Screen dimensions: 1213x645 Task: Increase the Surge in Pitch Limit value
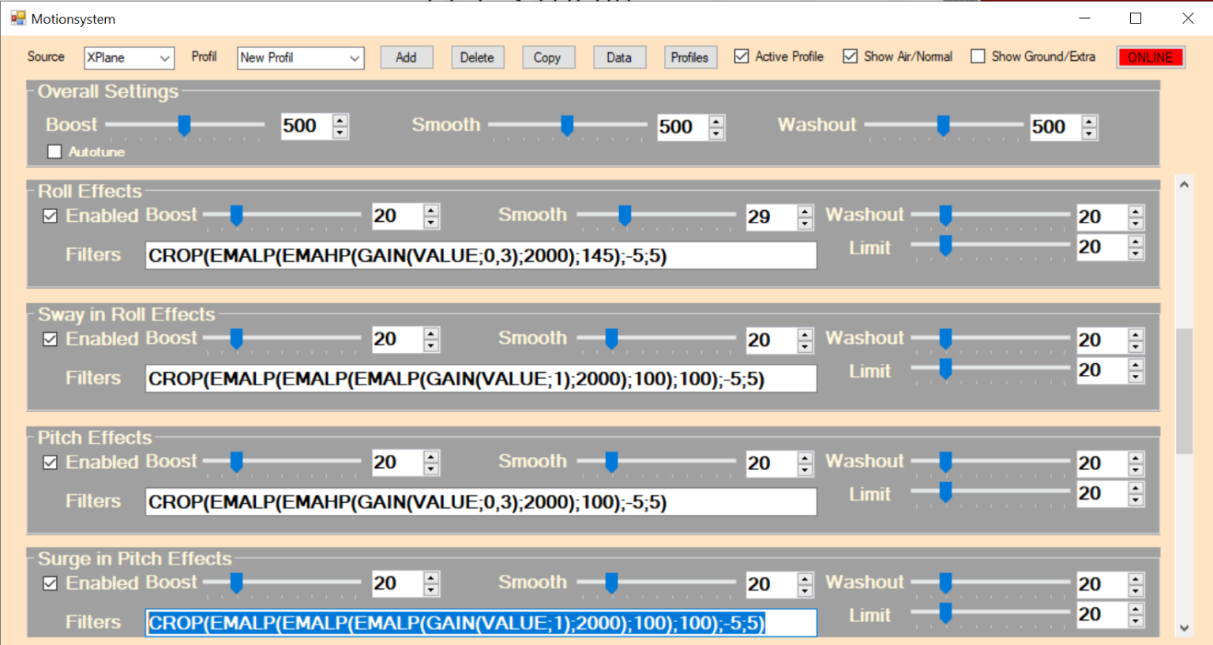[1136, 609]
